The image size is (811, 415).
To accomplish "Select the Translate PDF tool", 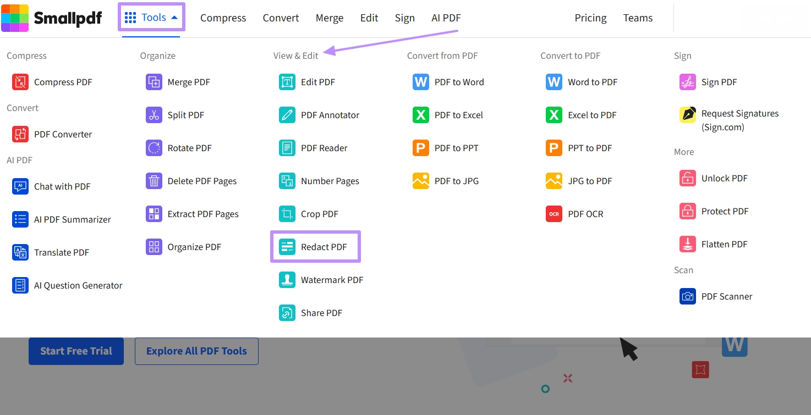I will [x=20, y=252].
